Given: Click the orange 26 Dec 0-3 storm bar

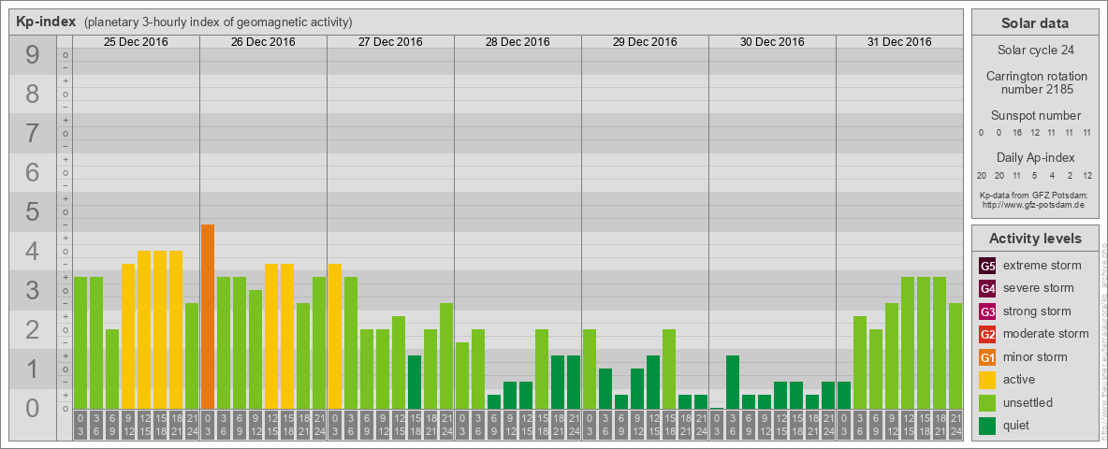Looking at the screenshot, I should 208,317.
